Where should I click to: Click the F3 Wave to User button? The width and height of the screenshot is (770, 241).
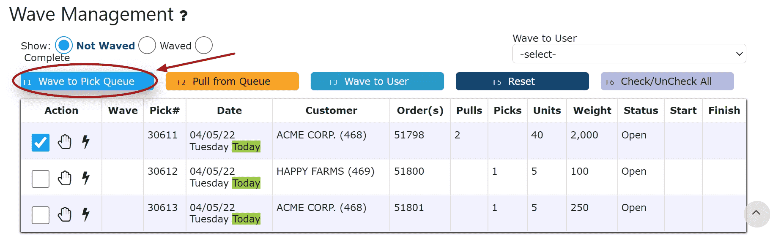pyautogui.click(x=377, y=81)
